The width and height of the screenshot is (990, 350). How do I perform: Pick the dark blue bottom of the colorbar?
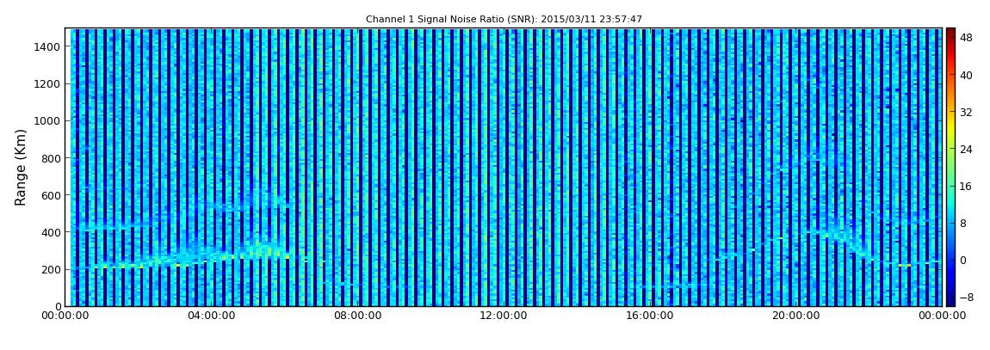pyautogui.click(x=951, y=300)
